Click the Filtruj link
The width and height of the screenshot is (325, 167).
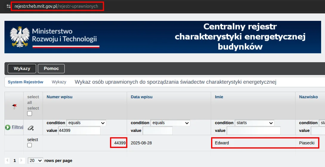point(17,127)
